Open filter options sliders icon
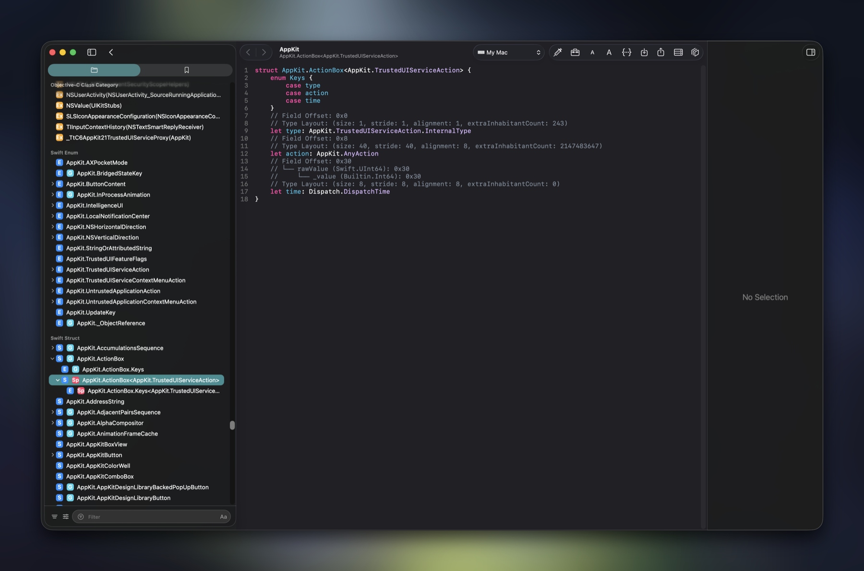Screen dimensions: 864x571 (x=66, y=517)
